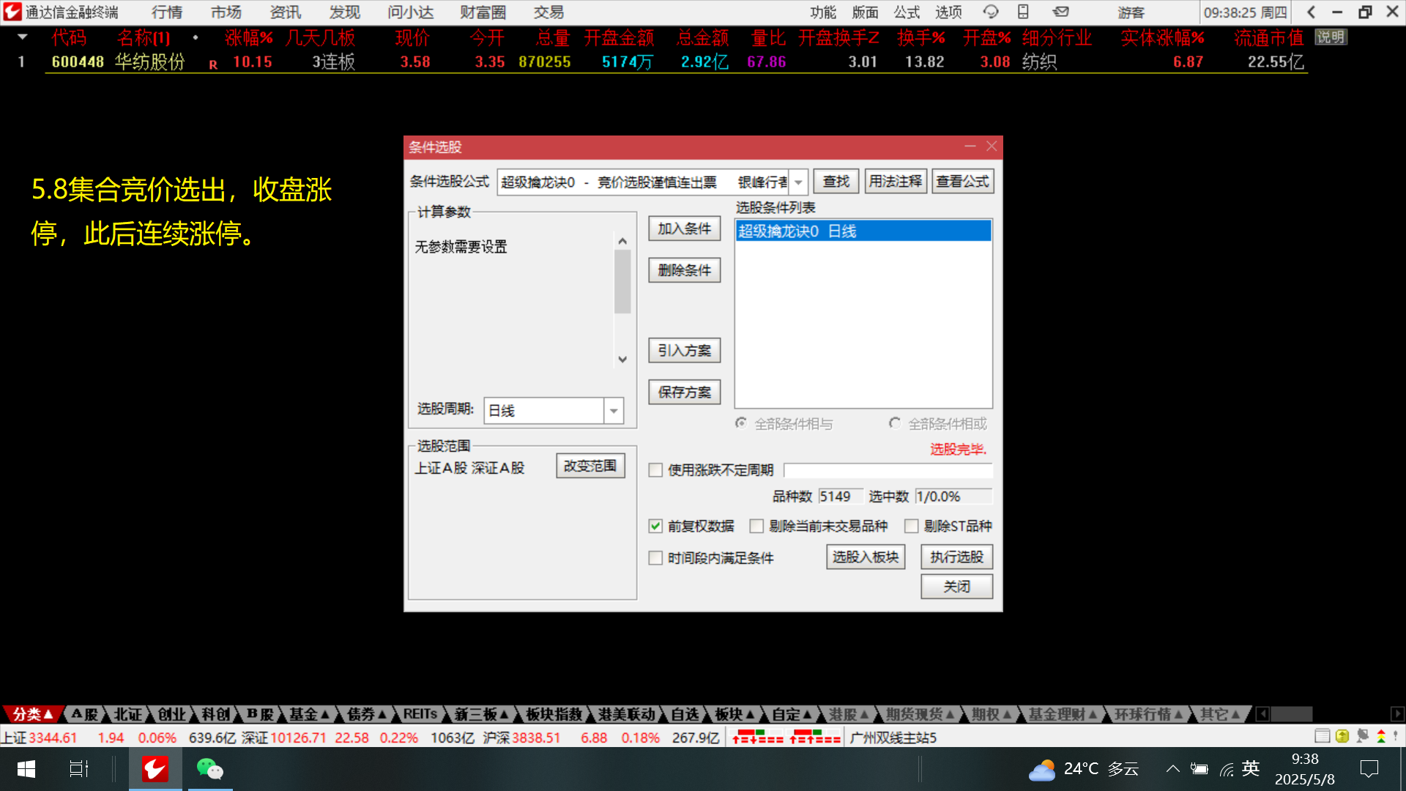Screen dimensions: 1406x791
Task: Open the 选股周期 日线 dropdown
Action: click(614, 411)
